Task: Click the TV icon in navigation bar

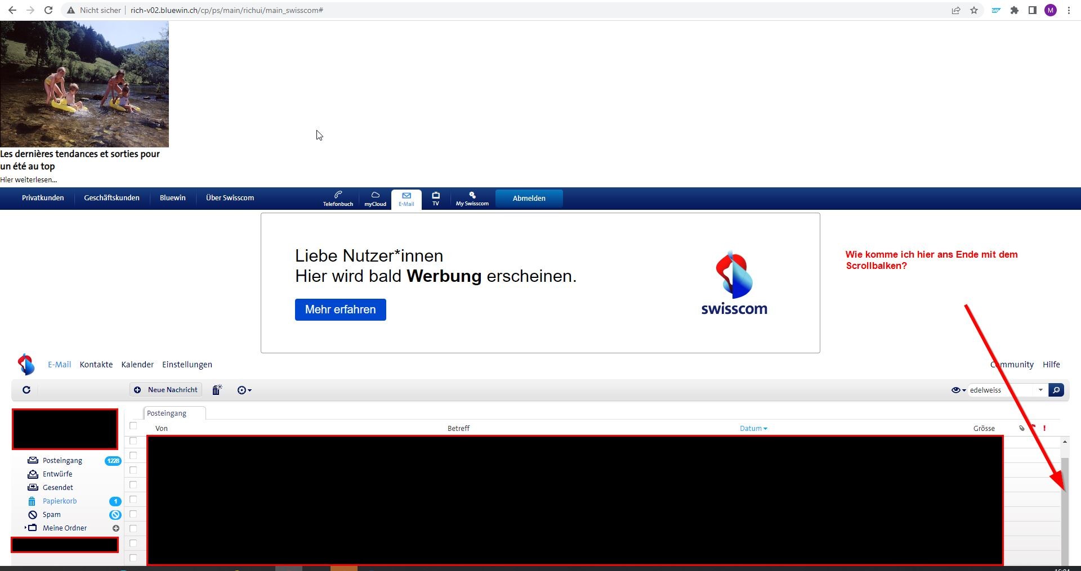Action: point(435,198)
